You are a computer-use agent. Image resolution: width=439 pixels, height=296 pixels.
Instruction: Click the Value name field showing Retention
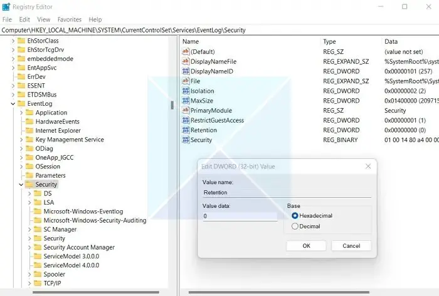[287, 192]
